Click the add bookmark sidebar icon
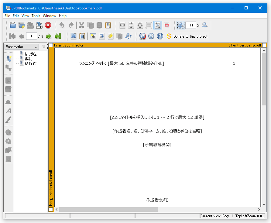271x223 pixels. pos(8,59)
